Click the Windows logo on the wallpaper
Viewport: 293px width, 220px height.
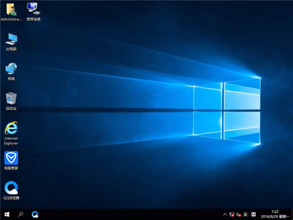227,109
